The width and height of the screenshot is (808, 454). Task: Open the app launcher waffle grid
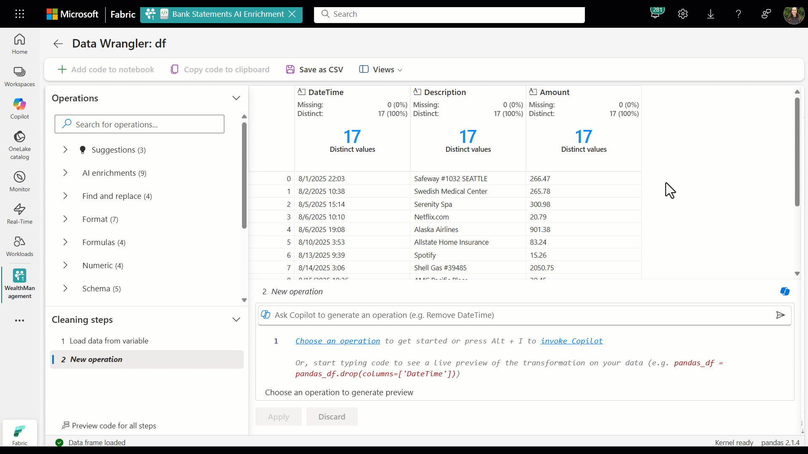coord(19,14)
